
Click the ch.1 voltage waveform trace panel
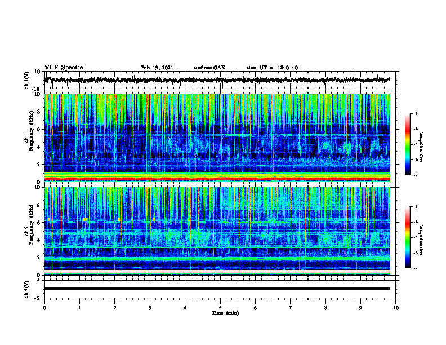pyautogui.click(x=220, y=80)
